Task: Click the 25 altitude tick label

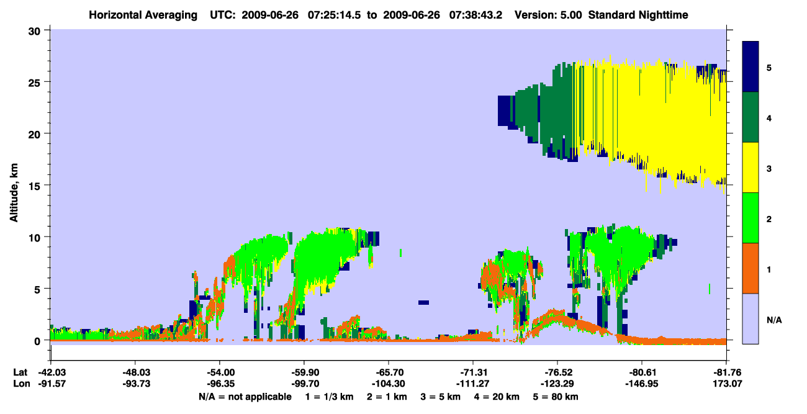Action: click(x=36, y=82)
